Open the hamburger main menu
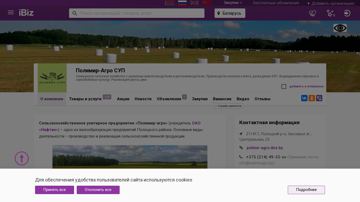The width and height of the screenshot is (360, 202). pos(11,13)
